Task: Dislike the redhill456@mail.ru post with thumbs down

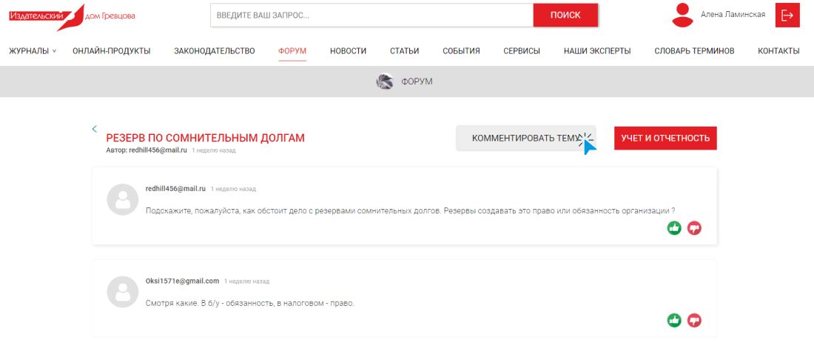Action: point(694,228)
